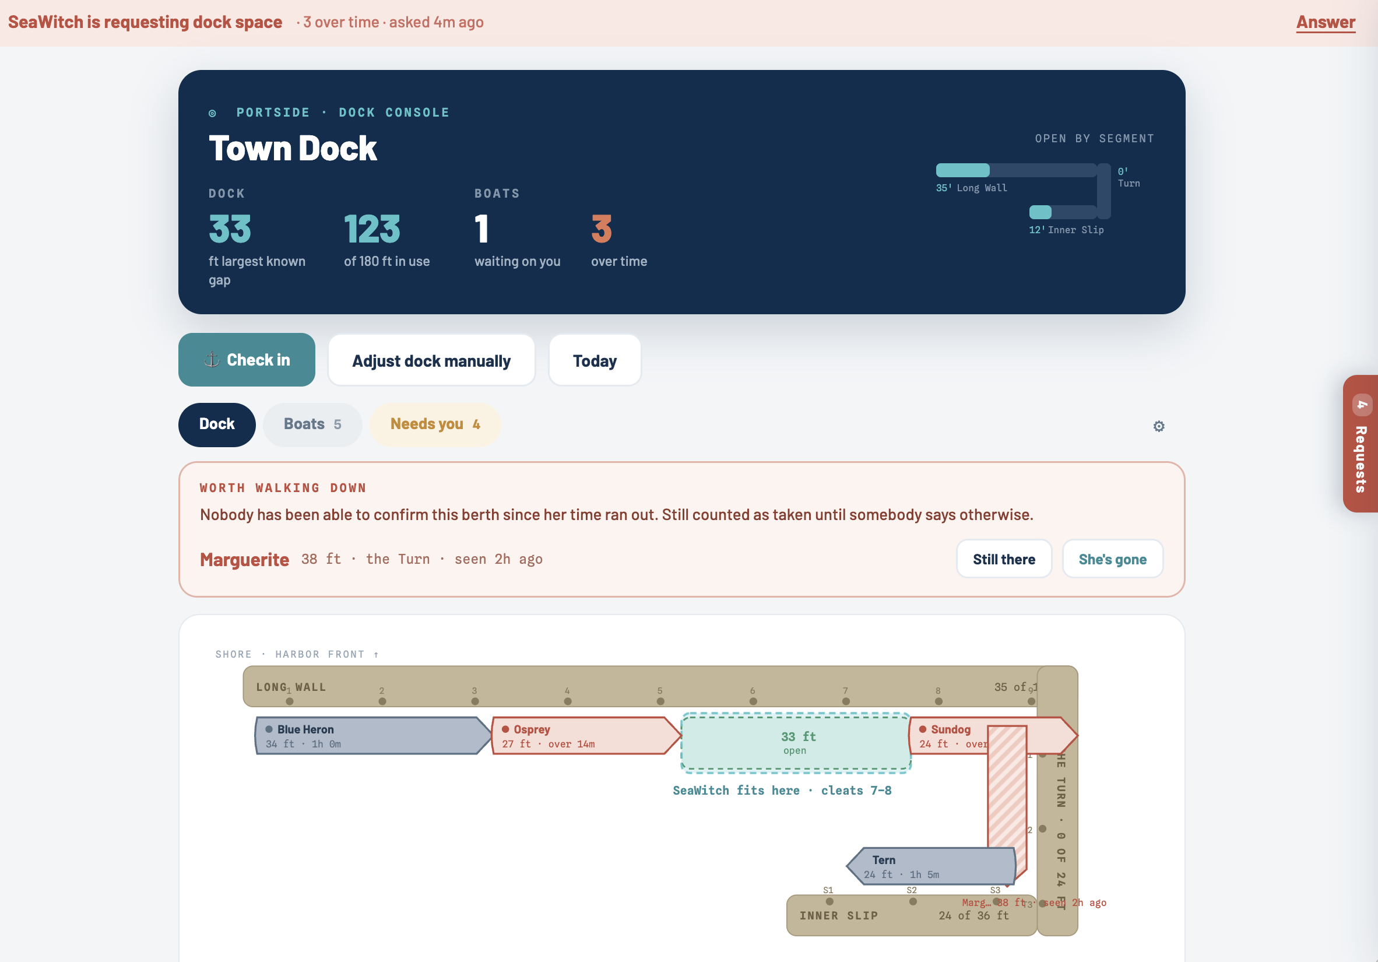Click the "33 ft largest known gap" stat
Screen dimensions: 1378x962
(257, 250)
